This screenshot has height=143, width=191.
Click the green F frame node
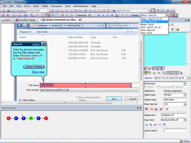[31, 118]
